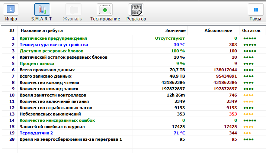Image resolution: width=266 pixels, height=153 pixels.
Task: Select row Критический остаток резервных блоков
Action: (x=134, y=57)
